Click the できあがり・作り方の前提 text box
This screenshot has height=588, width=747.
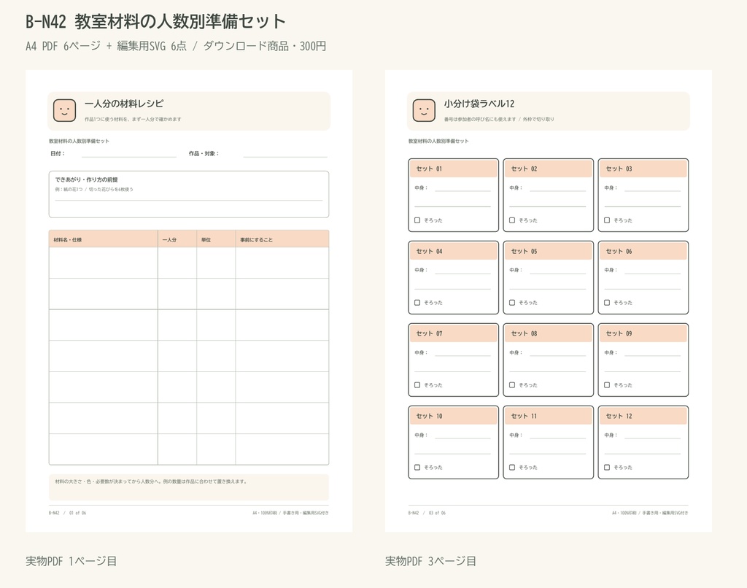point(189,194)
